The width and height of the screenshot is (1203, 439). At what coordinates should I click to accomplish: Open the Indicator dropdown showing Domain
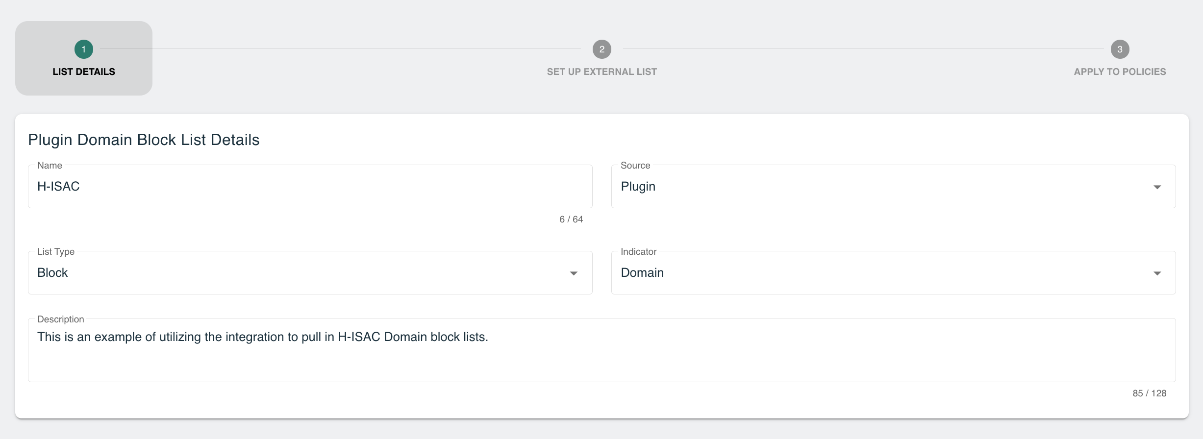(x=893, y=273)
